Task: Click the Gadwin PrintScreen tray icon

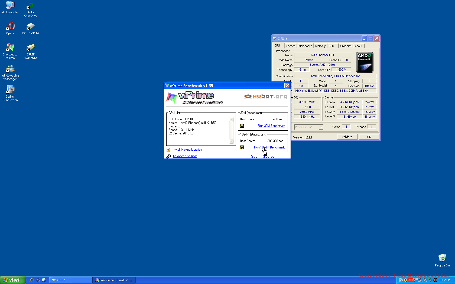Action: [x=401, y=280]
